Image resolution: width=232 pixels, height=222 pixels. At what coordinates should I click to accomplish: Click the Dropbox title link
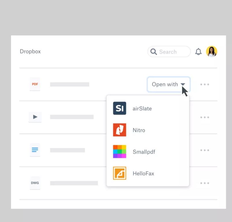coord(30,52)
